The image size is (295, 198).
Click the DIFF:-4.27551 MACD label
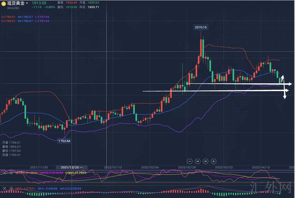point(25,189)
